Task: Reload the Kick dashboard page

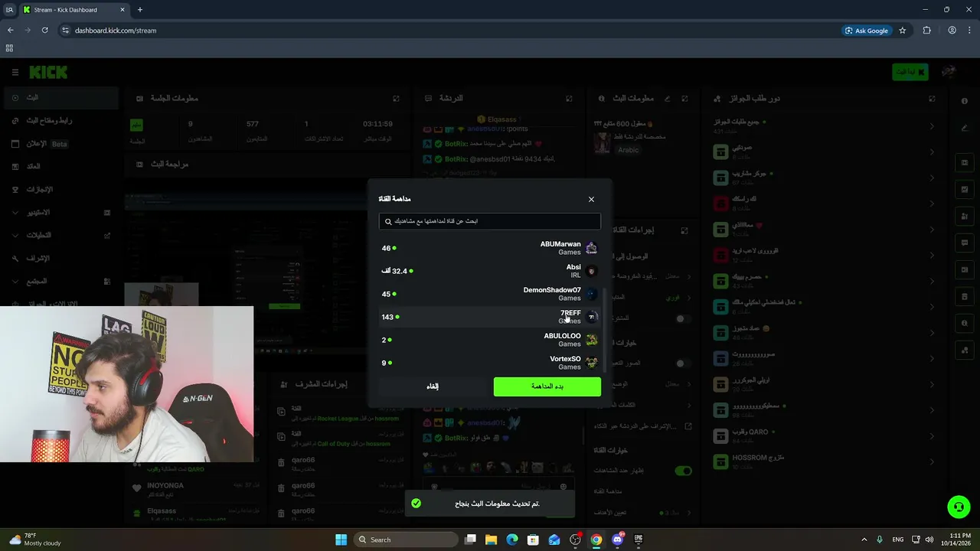Action: point(44,31)
